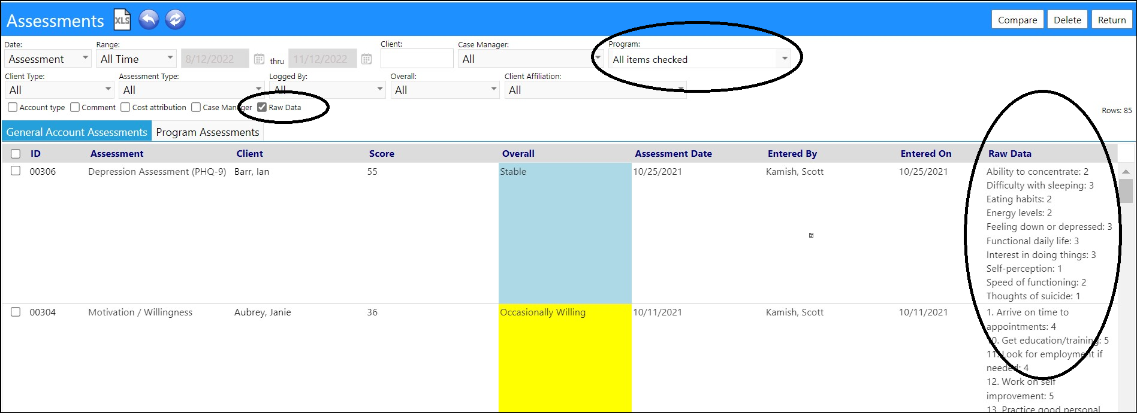Expand the Assessment Type dropdown
The image size is (1137, 413).
(192, 90)
